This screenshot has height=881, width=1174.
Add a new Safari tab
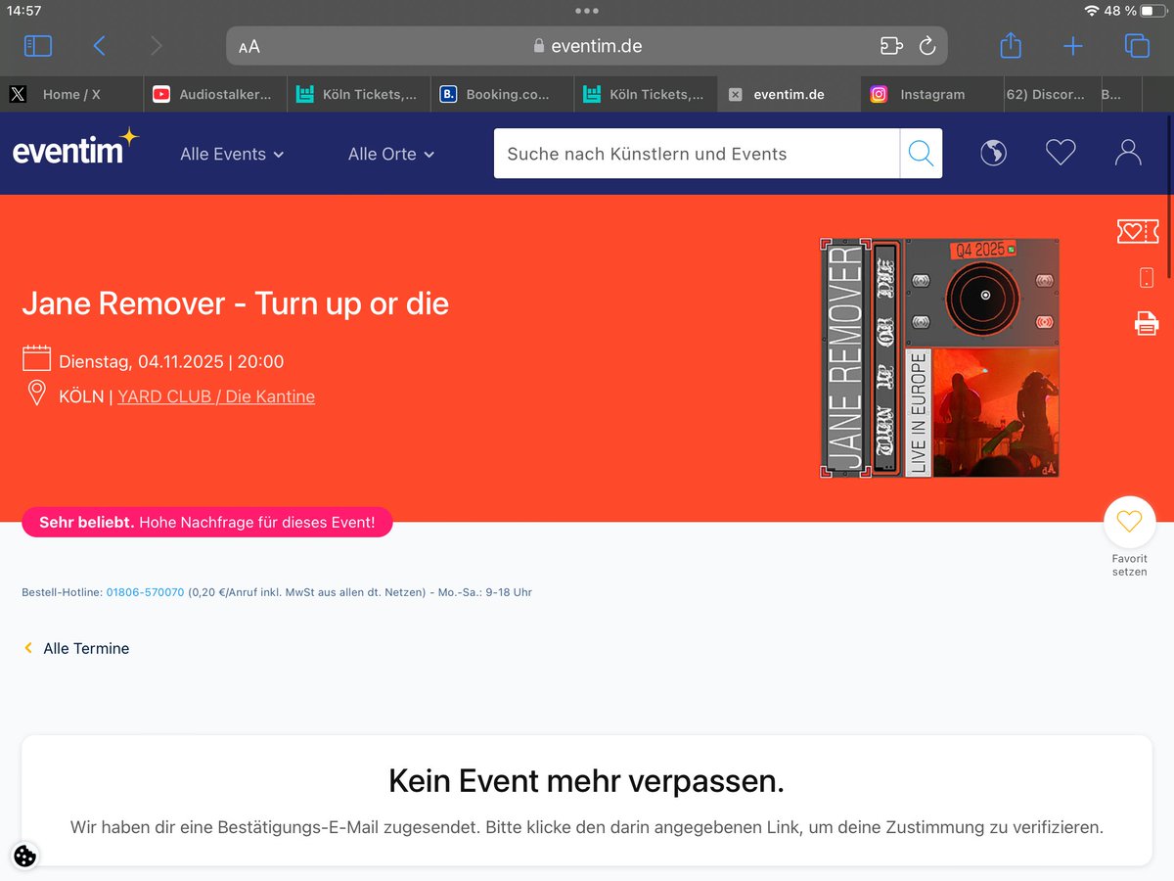1072,46
